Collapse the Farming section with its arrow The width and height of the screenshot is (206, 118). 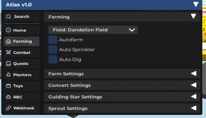click(194, 17)
